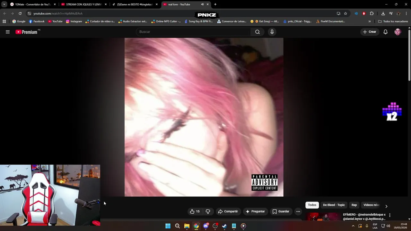Viewport: 411px width, 231px height.
Task: Install app icon in address bar
Action: pyautogui.click(x=338, y=13)
